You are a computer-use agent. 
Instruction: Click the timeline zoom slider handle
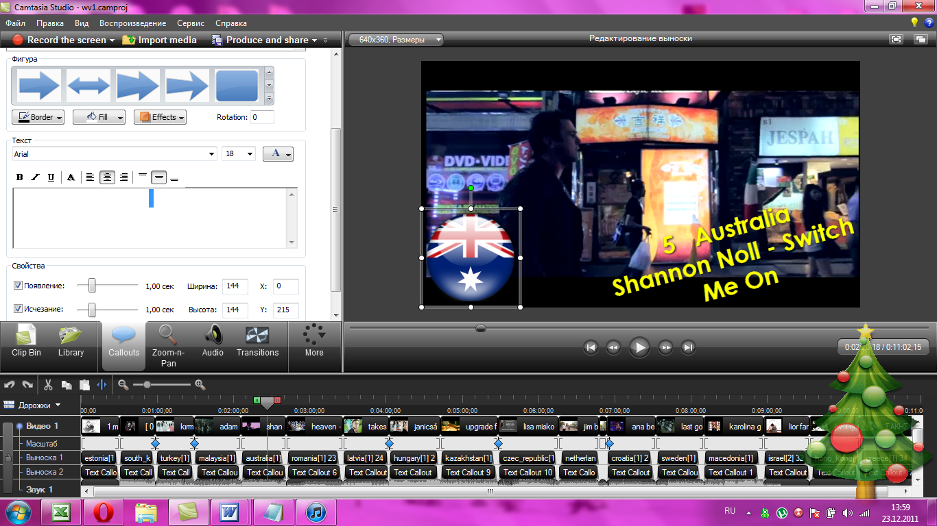(x=147, y=385)
